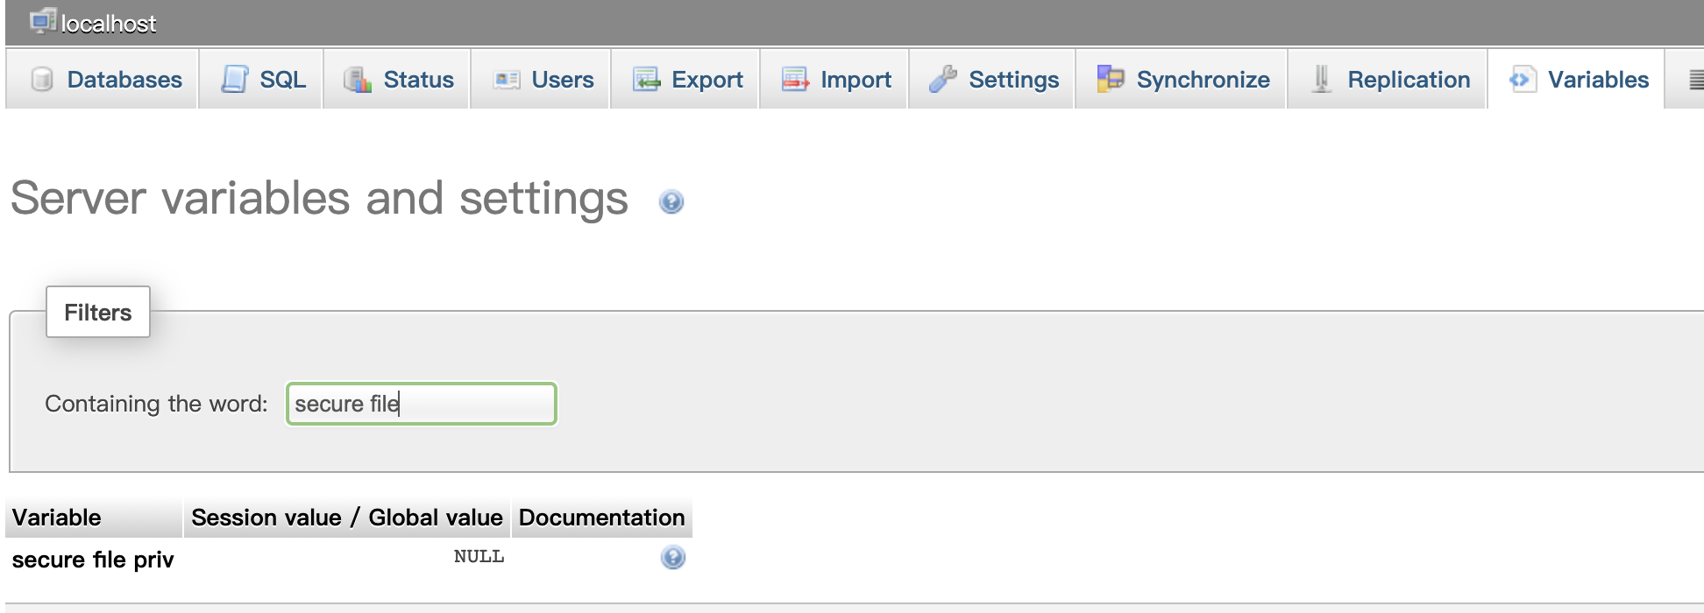Open help for Server variables heading
The image size is (1704, 613).
pos(671,202)
